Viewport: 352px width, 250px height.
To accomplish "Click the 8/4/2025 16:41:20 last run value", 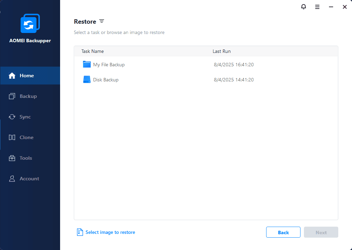I will coord(234,65).
